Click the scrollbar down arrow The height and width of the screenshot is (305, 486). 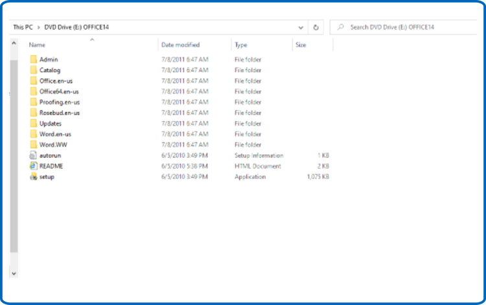[14, 273]
